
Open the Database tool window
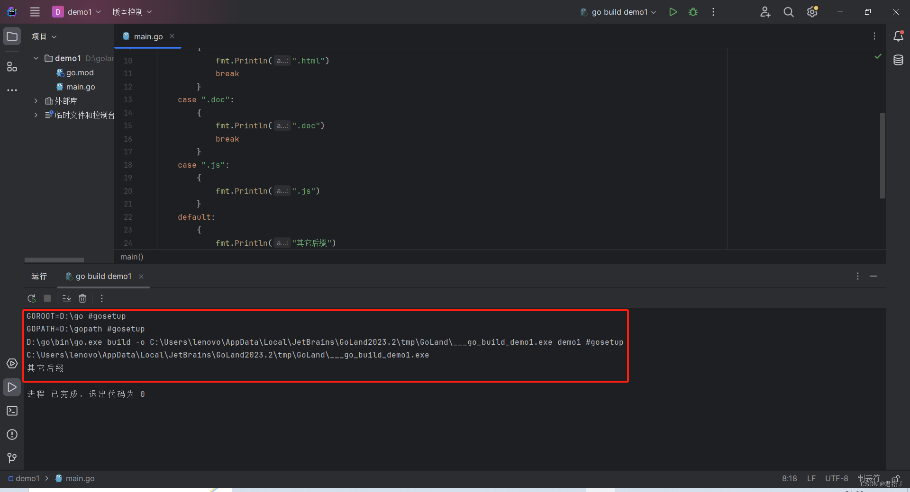[x=898, y=60]
